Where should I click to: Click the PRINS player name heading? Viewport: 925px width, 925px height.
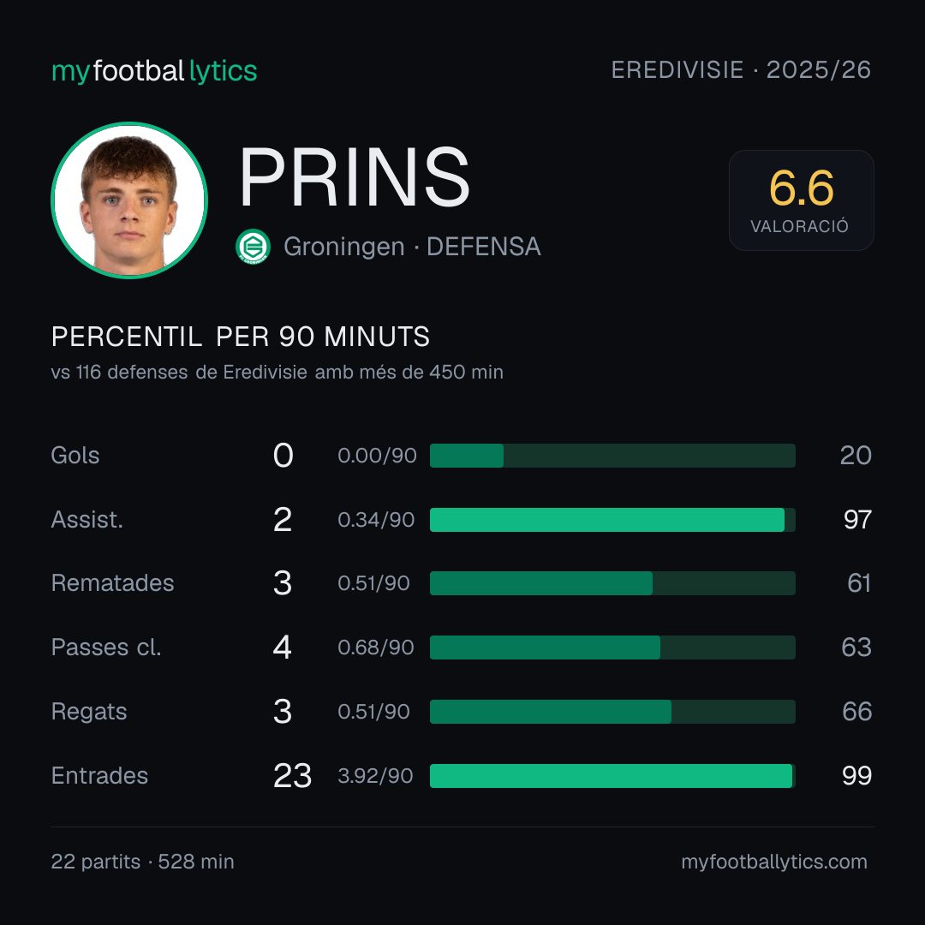[x=355, y=177]
